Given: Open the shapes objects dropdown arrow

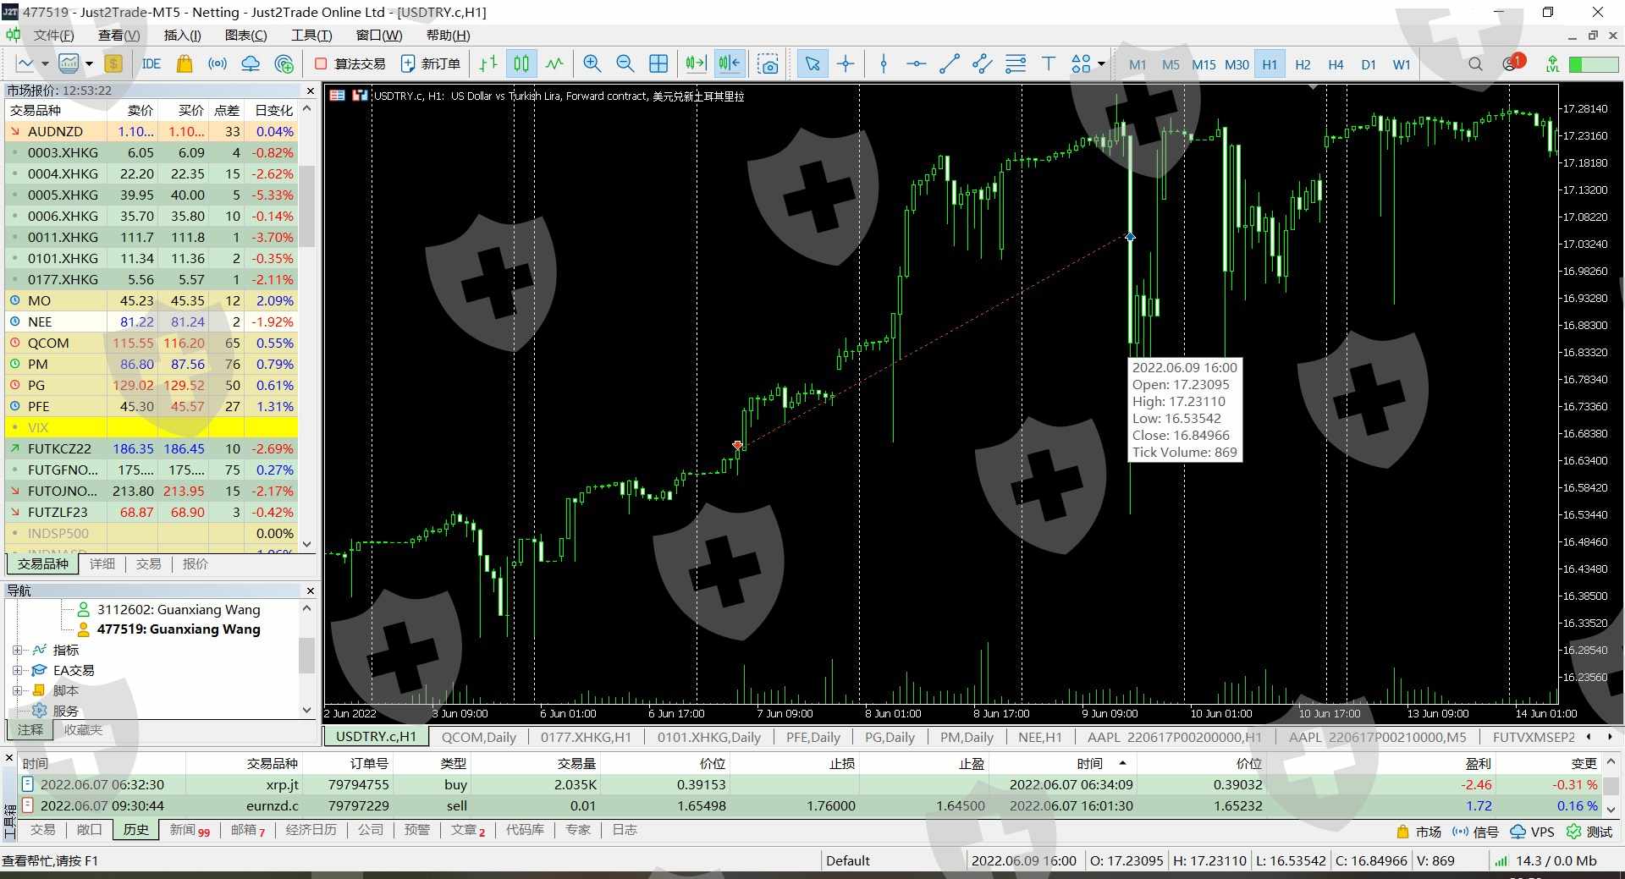Looking at the screenshot, I should point(1101,63).
